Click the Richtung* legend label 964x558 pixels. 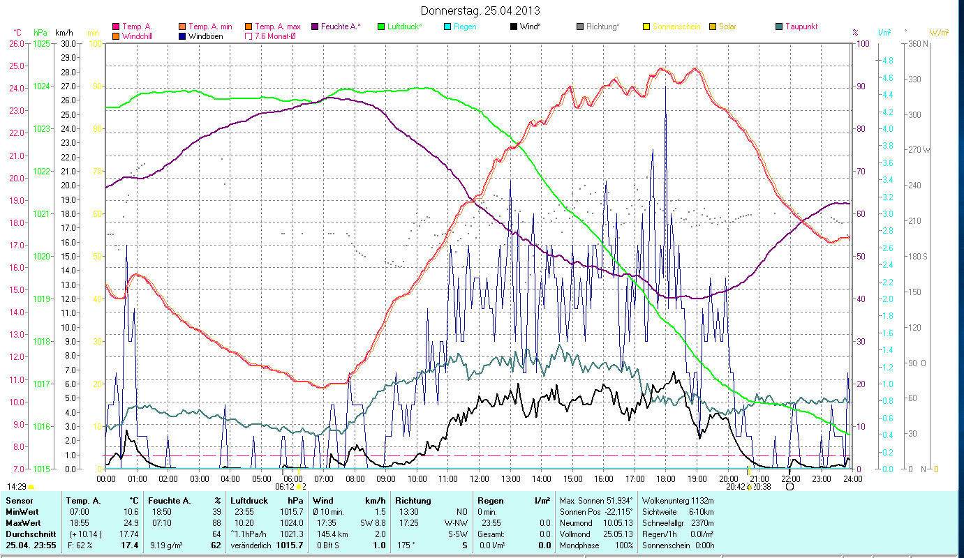[x=603, y=27]
